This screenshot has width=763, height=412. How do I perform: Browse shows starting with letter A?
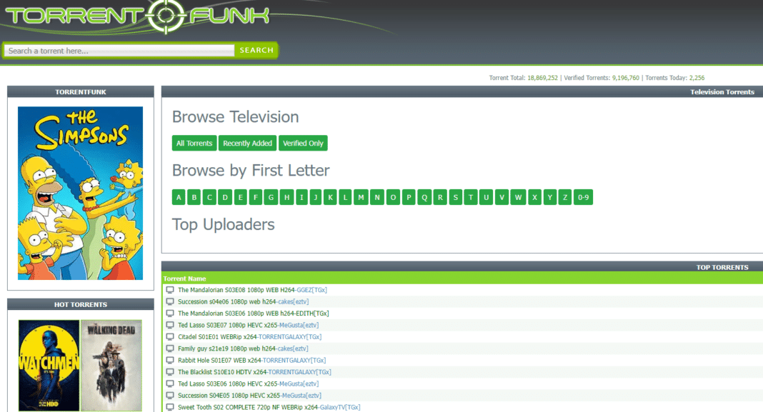click(178, 197)
